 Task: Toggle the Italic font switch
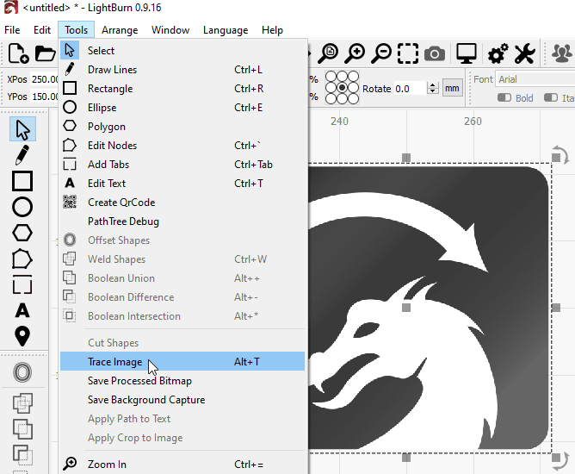point(551,97)
